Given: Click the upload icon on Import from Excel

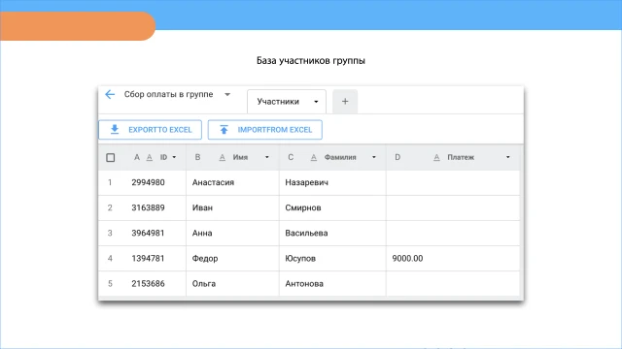Looking at the screenshot, I should coord(224,129).
